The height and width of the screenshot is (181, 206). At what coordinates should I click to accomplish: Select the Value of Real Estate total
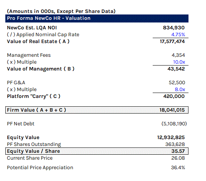click(x=172, y=42)
